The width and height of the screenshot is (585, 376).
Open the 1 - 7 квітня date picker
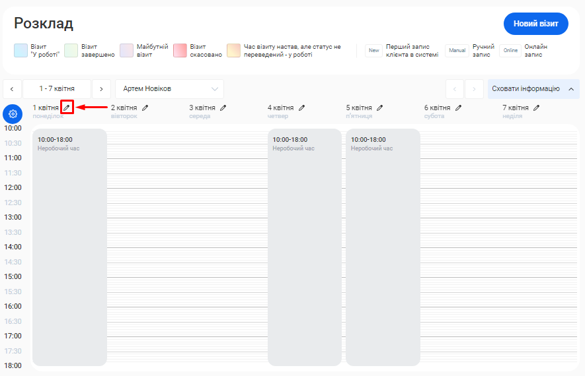tap(57, 89)
